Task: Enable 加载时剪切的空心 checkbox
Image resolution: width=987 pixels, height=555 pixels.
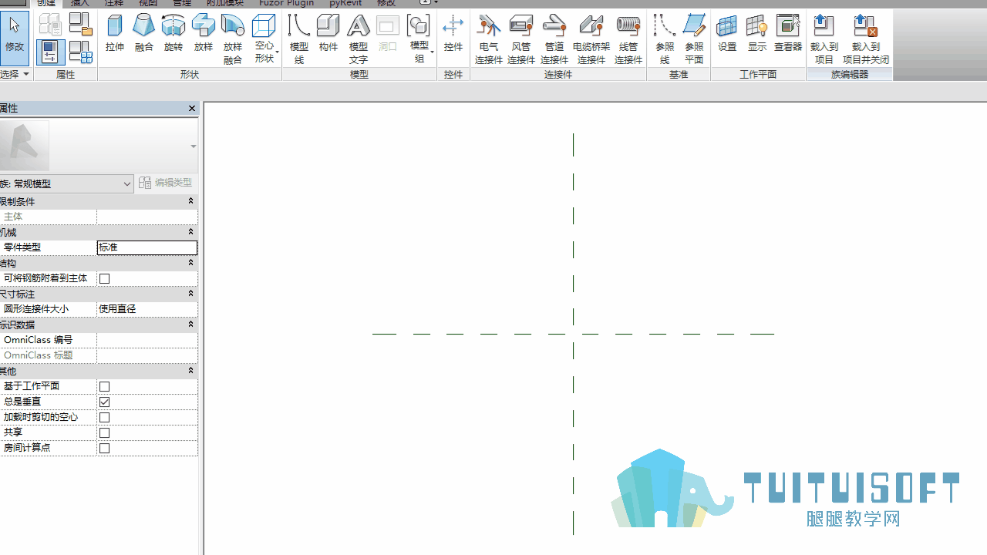Action: click(105, 417)
